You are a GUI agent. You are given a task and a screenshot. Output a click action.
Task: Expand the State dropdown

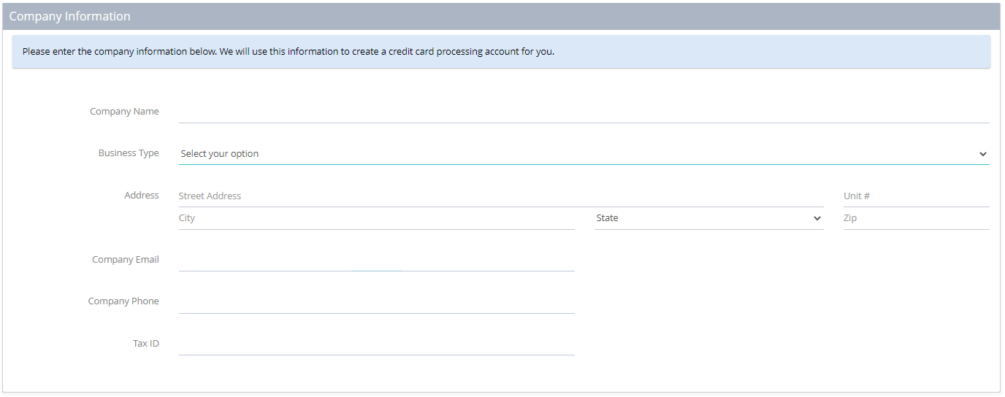(708, 218)
